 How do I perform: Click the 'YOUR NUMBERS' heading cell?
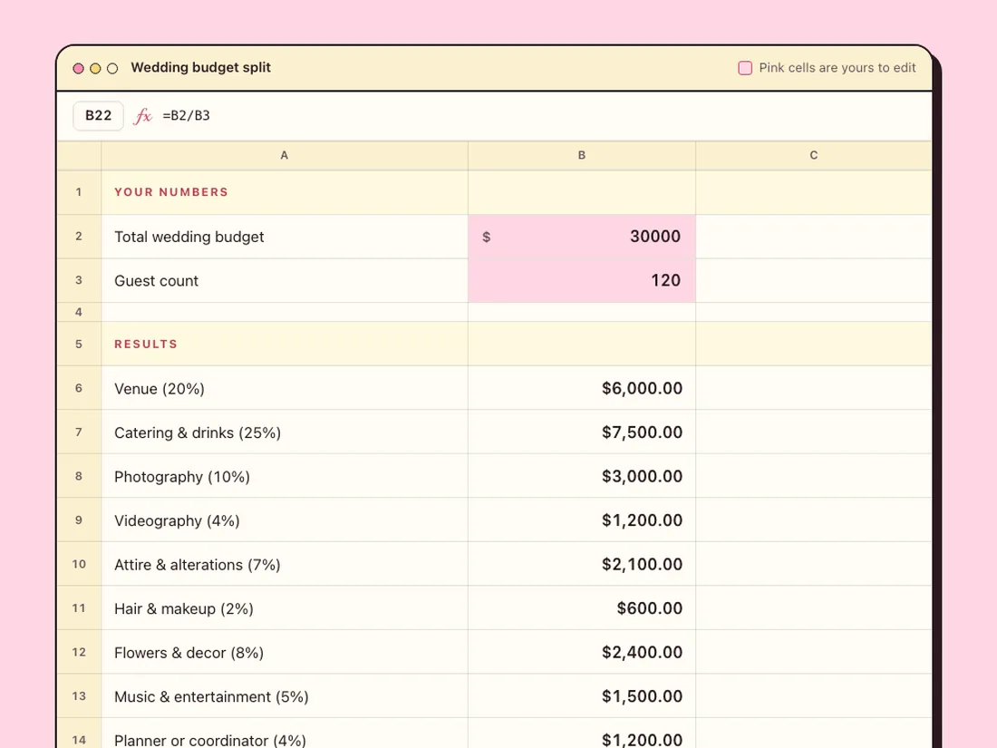coord(285,192)
